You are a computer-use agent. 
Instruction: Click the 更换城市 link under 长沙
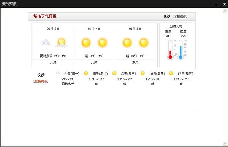(x=41, y=81)
